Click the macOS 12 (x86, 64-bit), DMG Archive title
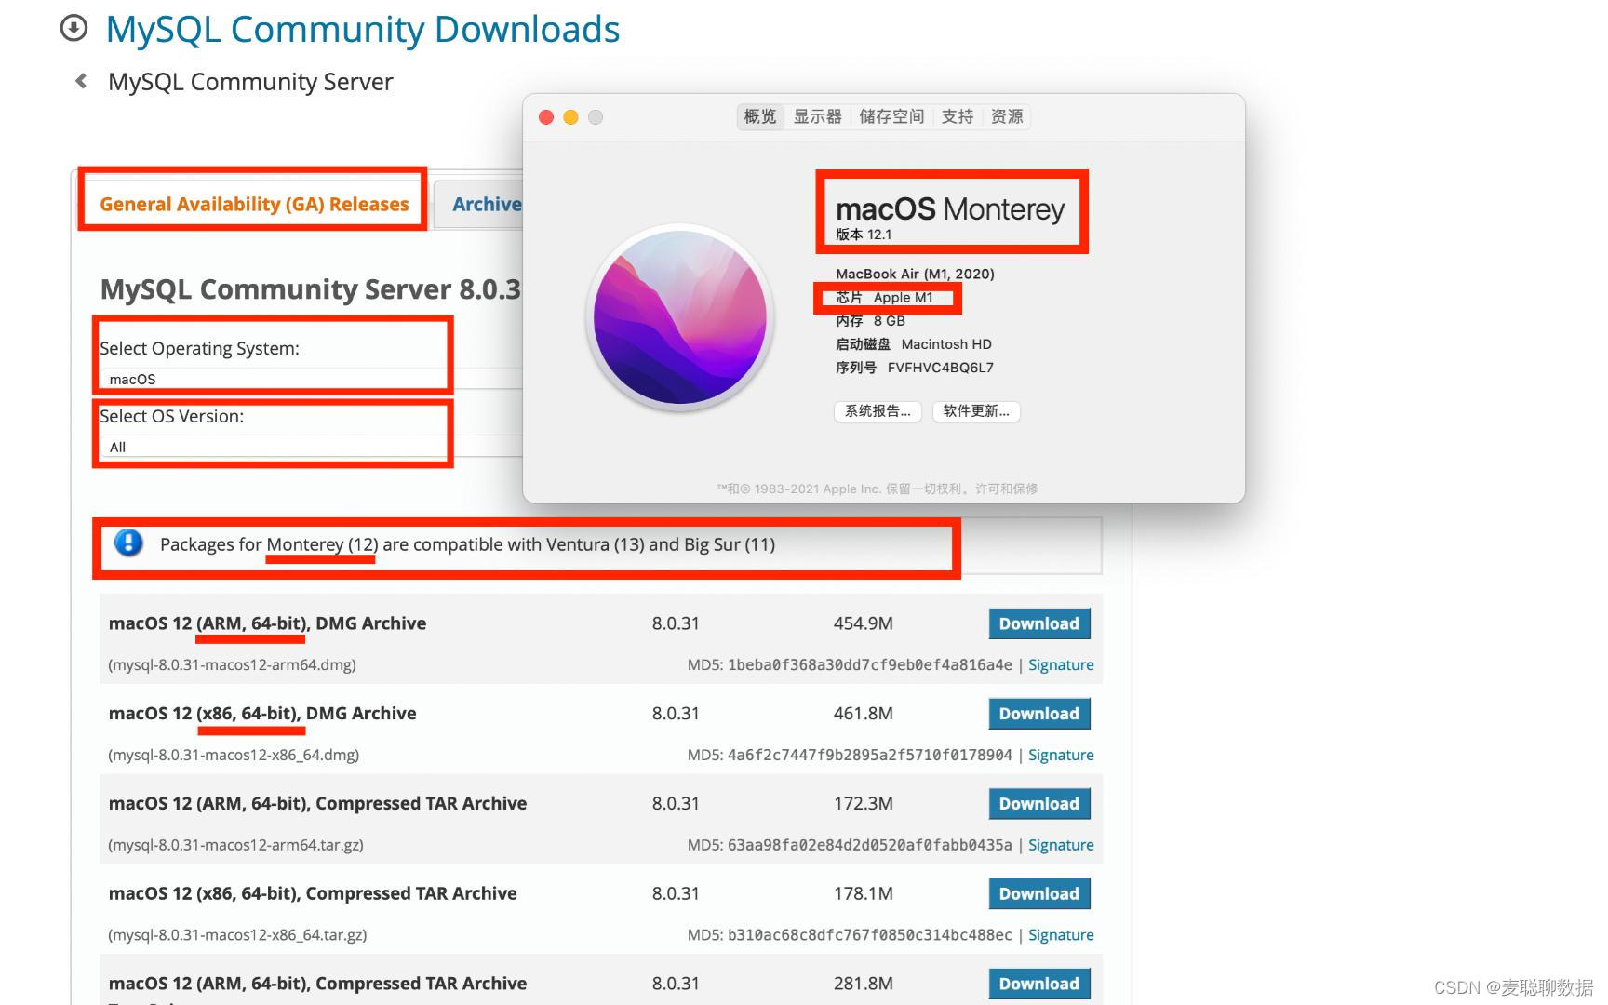The image size is (1608, 1005). click(262, 714)
